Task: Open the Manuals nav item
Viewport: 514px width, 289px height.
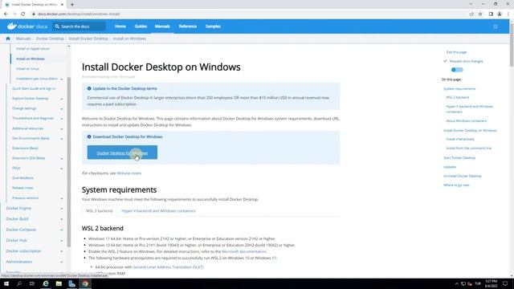Action: coord(162,26)
